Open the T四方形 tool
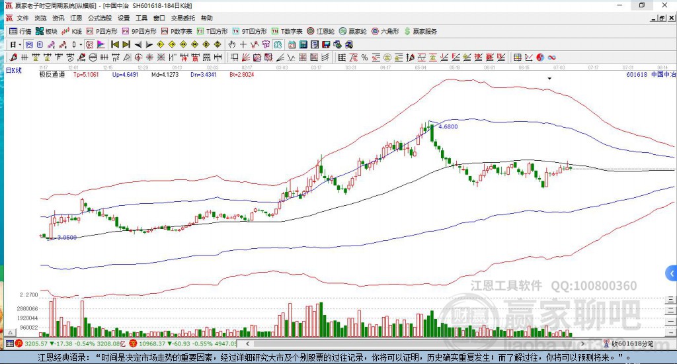677x364 pixels. pyautogui.click(x=212, y=32)
